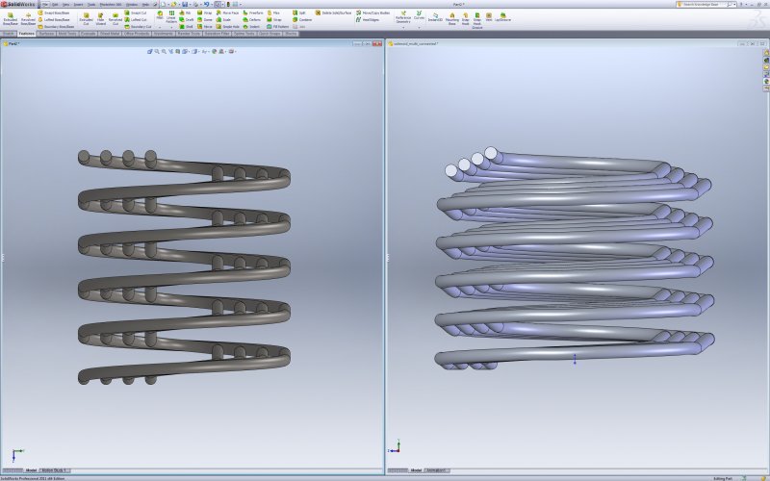Open the View menu
The width and height of the screenshot is (770, 481).
click(x=65, y=5)
